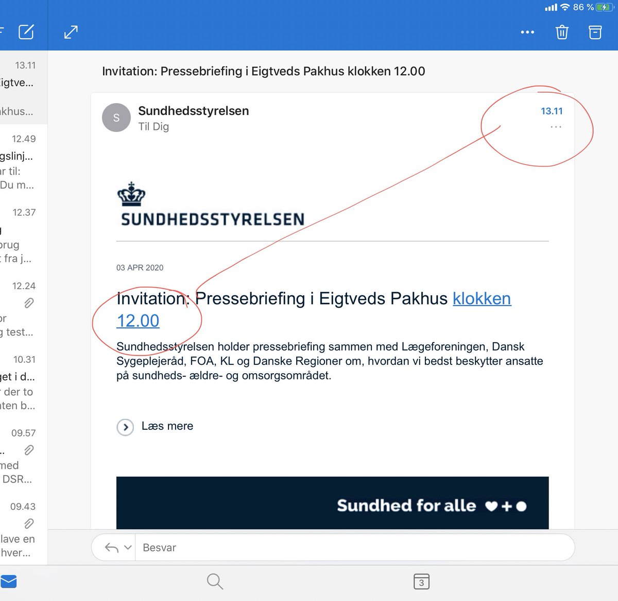Viewport: 618px width, 601px height.
Task: Click the 'Til Dig' recipient line
Action: 153,127
